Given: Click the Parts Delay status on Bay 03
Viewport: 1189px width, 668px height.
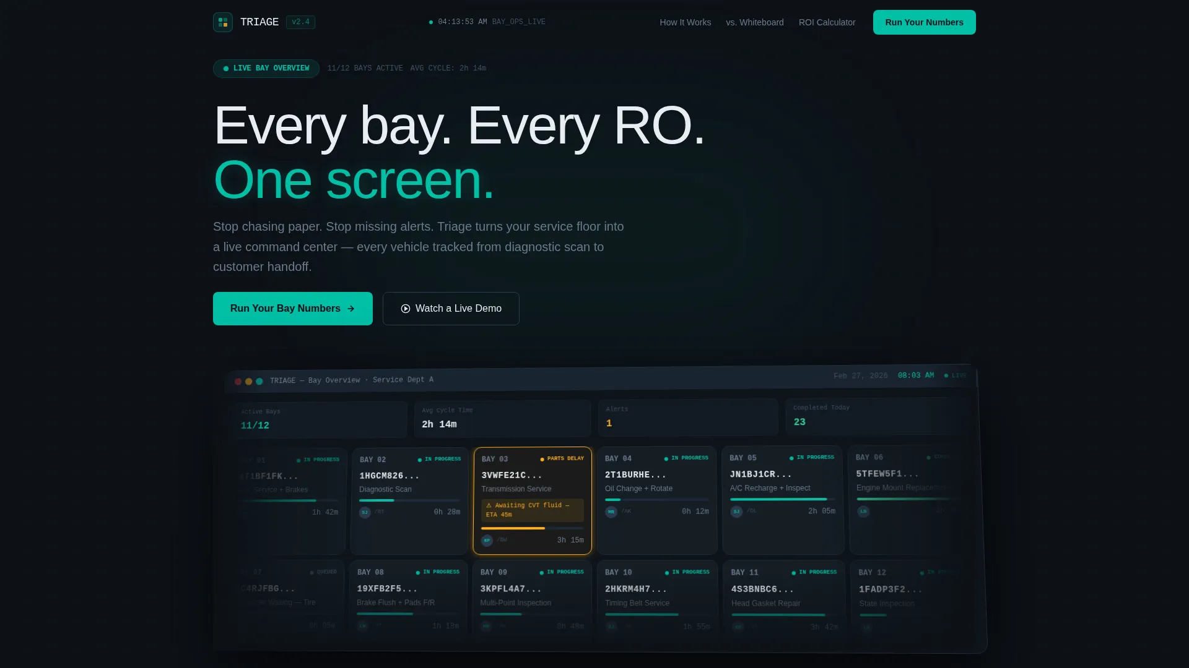Looking at the screenshot, I should tap(562, 459).
